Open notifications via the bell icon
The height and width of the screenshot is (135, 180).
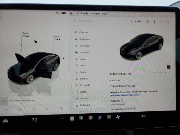coord(154,22)
